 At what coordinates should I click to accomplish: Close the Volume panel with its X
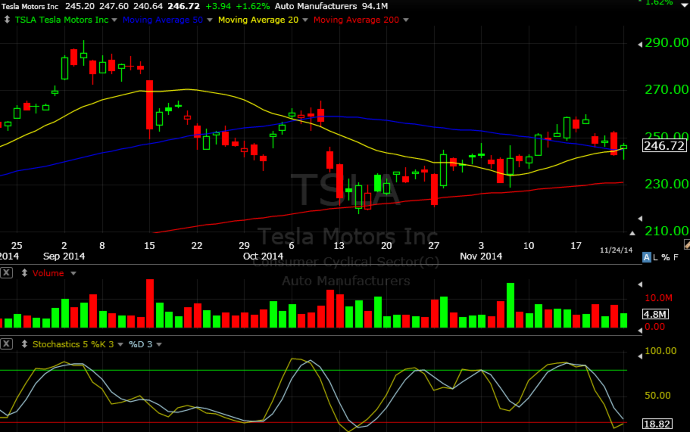click(x=6, y=273)
